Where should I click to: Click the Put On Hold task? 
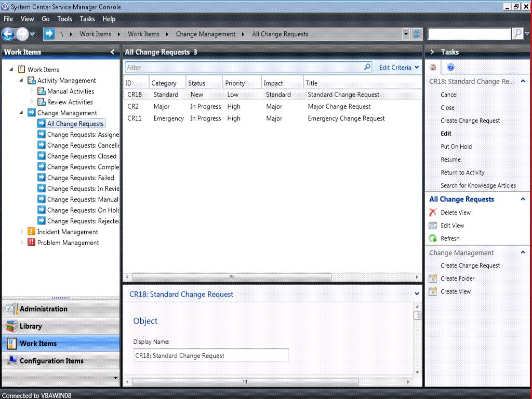[456, 147]
